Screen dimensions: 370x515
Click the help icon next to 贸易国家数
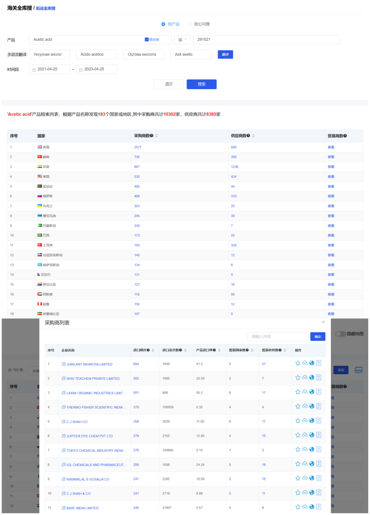coord(247,351)
